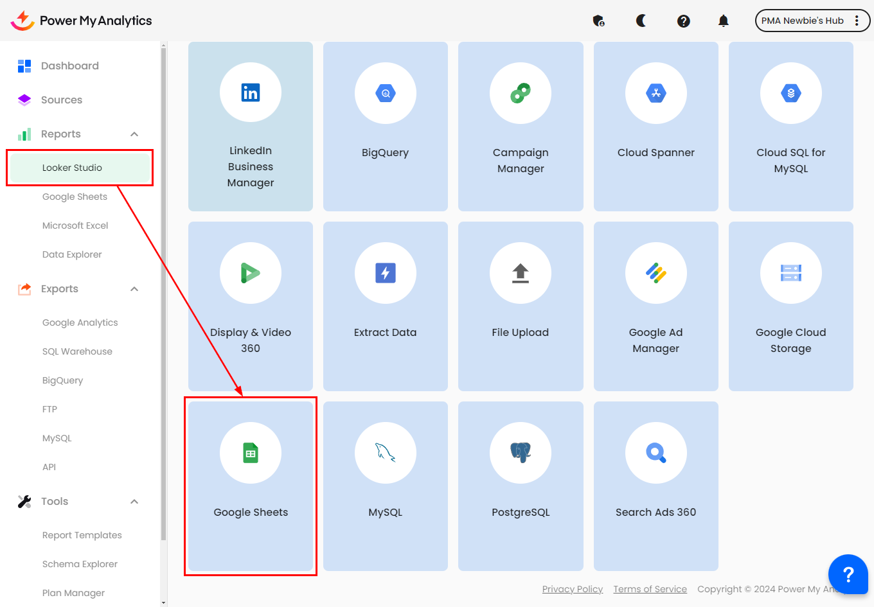The image size is (874, 607).
Task: Select the Google Sheets connector icon
Action: tap(250, 453)
